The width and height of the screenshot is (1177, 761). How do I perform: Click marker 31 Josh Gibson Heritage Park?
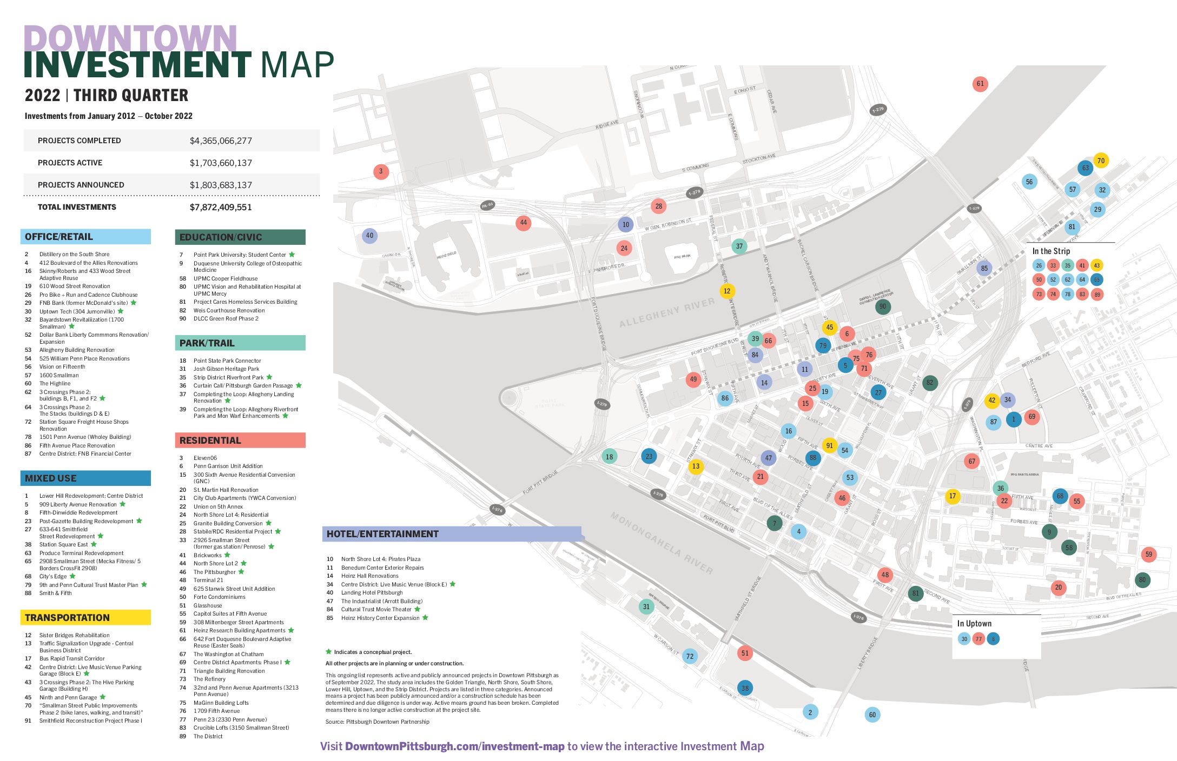(646, 606)
